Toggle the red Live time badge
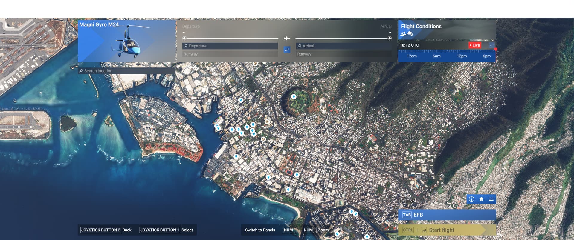 475,45
